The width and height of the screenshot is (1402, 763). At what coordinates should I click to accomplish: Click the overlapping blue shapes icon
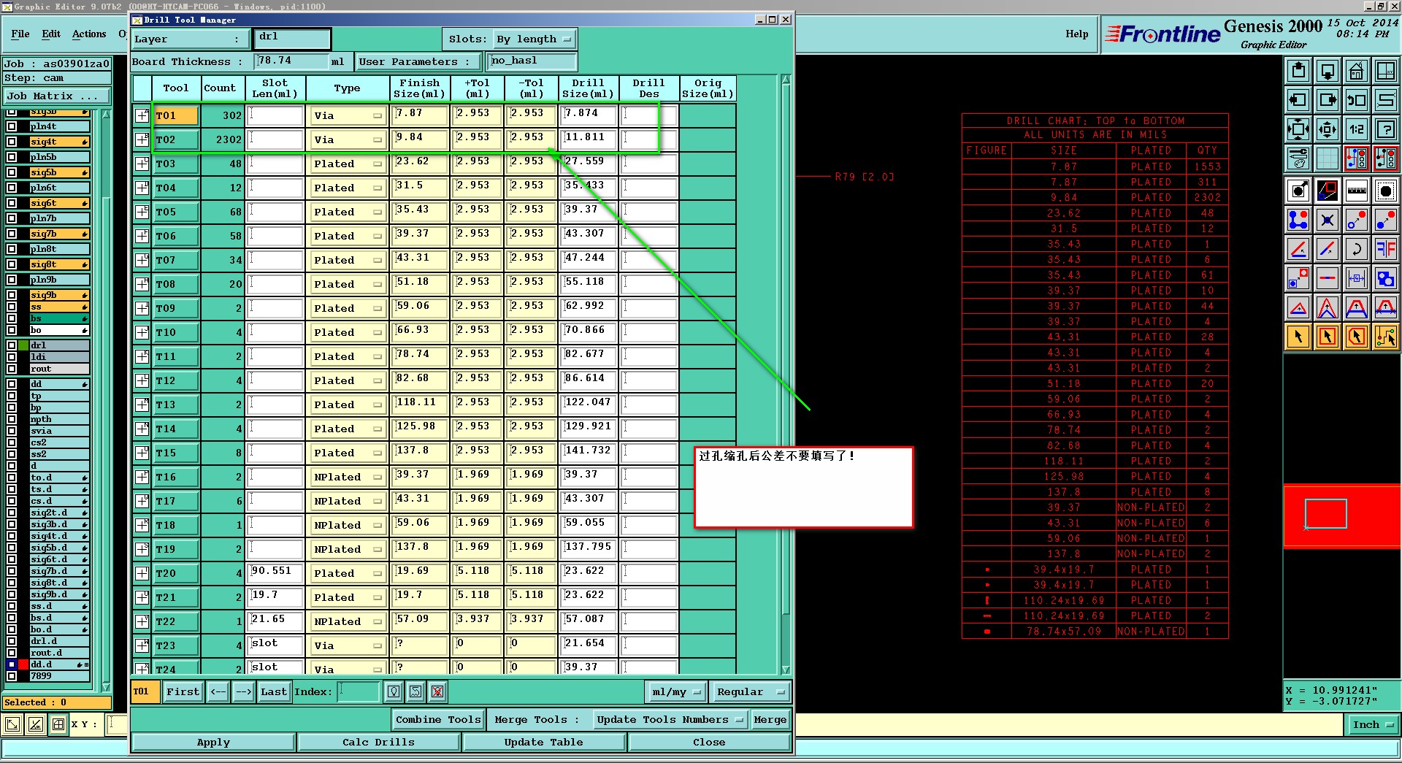(x=1385, y=278)
